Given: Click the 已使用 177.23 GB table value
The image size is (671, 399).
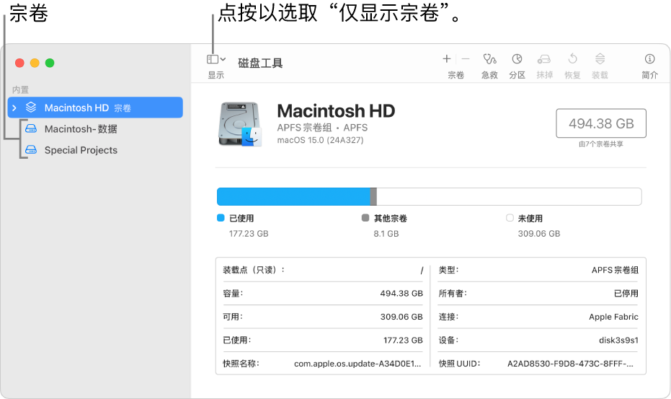Looking at the screenshot, I should pyautogui.click(x=403, y=340).
